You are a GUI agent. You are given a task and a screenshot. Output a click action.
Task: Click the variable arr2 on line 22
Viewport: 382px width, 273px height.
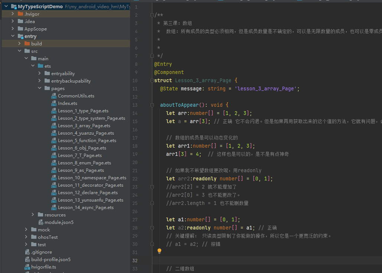pos(184,179)
